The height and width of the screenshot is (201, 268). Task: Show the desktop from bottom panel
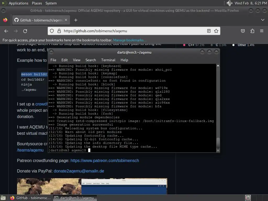(x=3, y=198)
